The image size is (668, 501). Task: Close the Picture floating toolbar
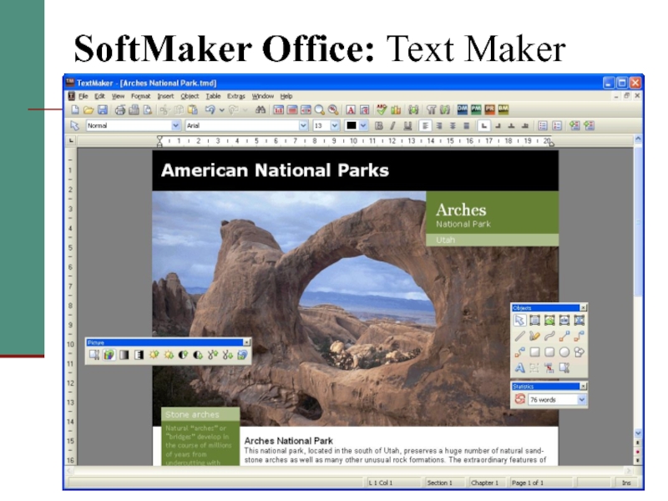246,342
